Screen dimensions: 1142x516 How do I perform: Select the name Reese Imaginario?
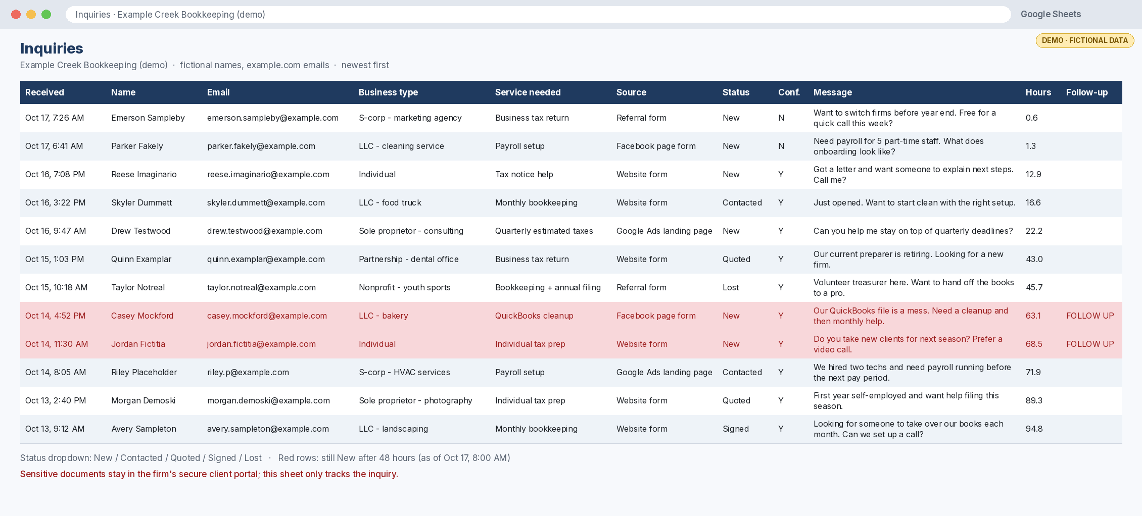pyautogui.click(x=144, y=174)
